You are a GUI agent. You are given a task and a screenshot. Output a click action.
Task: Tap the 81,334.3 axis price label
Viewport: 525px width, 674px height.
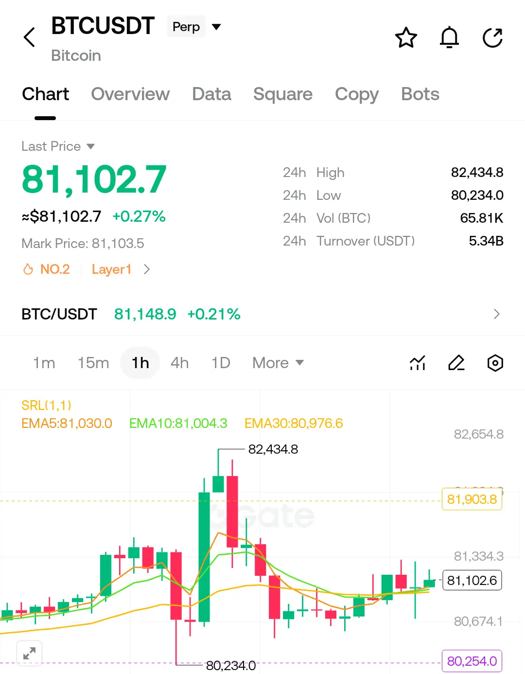(x=478, y=556)
